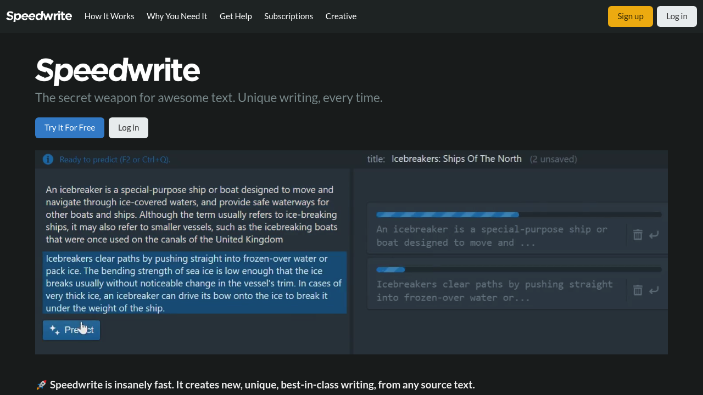Insert the 'Icebreakers clear paths' prediction via return arrow

click(x=654, y=290)
